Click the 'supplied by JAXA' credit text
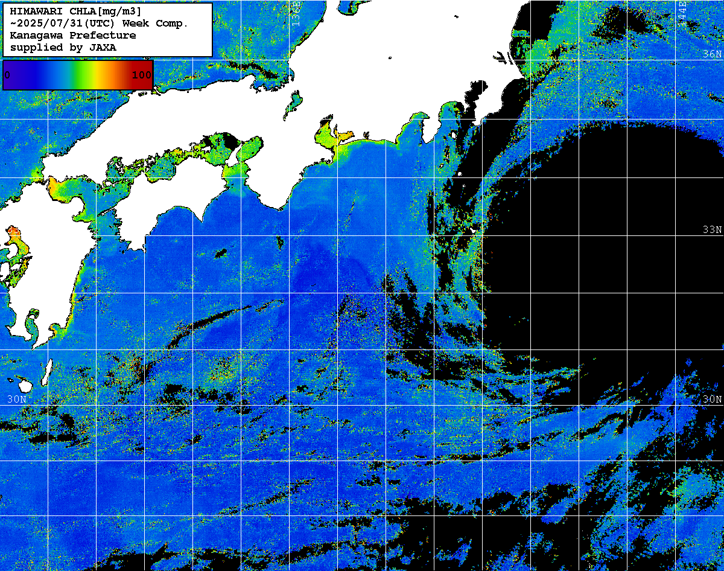 click(x=63, y=47)
